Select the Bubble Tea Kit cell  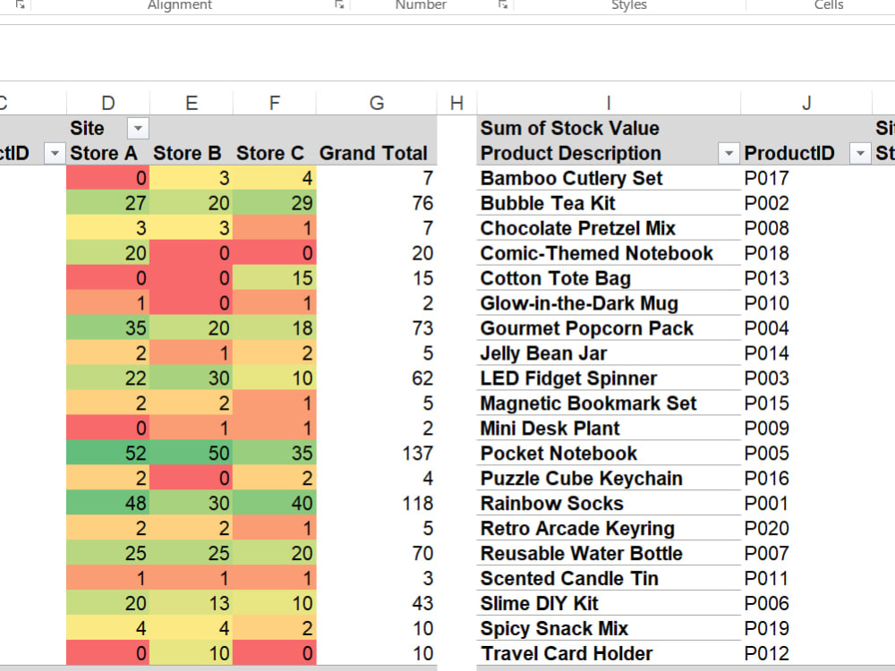609,204
